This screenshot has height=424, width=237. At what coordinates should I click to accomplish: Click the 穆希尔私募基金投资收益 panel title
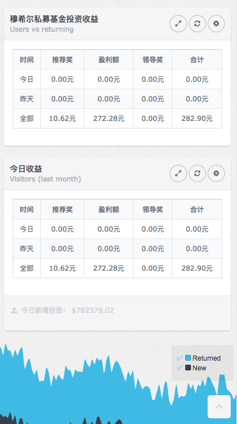(54, 19)
